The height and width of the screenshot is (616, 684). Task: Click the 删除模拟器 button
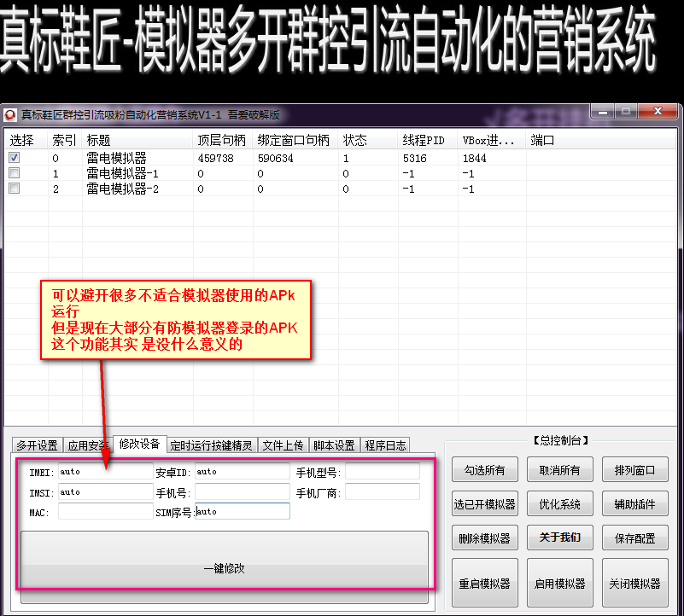coord(485,538)
